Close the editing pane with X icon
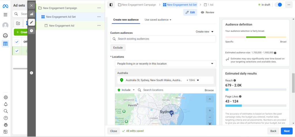 tap(31, 5)
